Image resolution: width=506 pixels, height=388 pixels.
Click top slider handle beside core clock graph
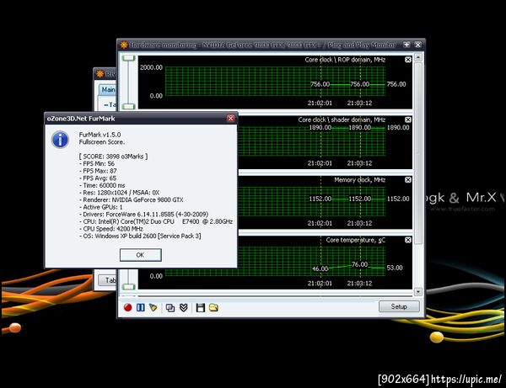pos(129,58)
